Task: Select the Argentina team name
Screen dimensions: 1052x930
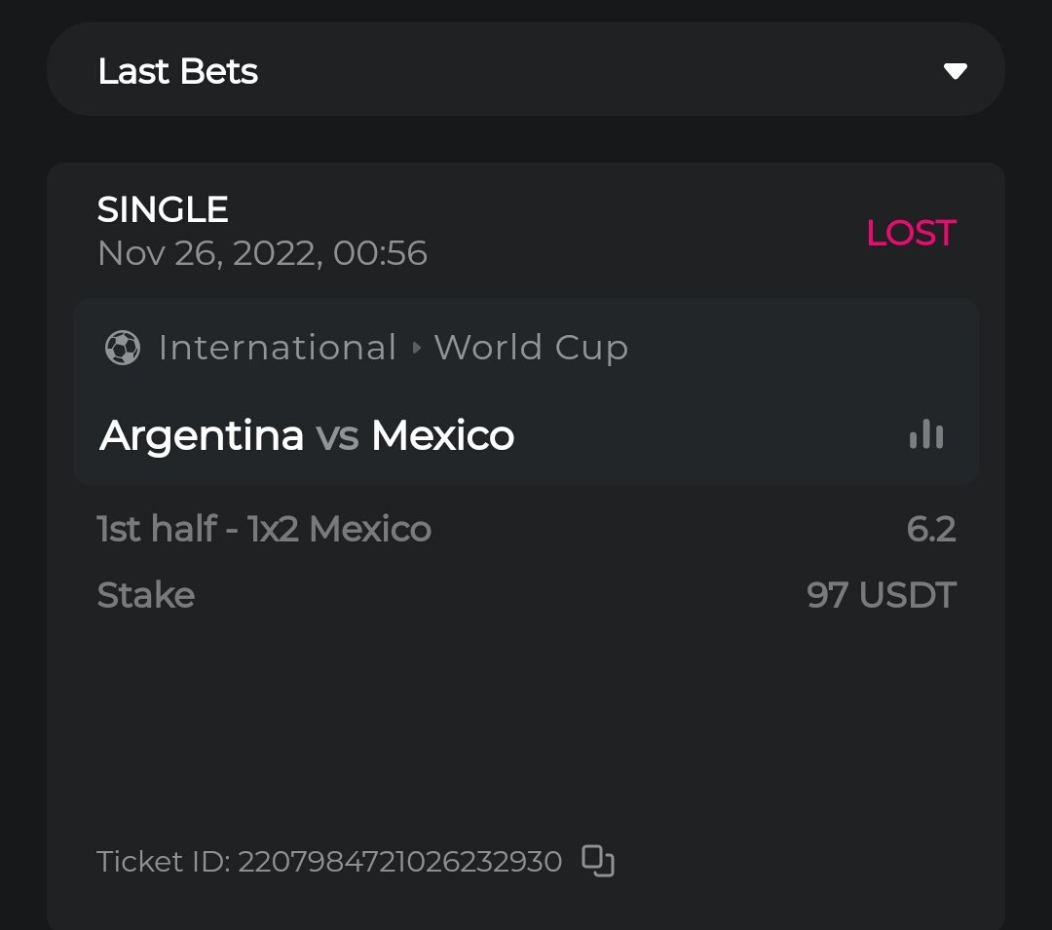Action: tap(202, 435)
